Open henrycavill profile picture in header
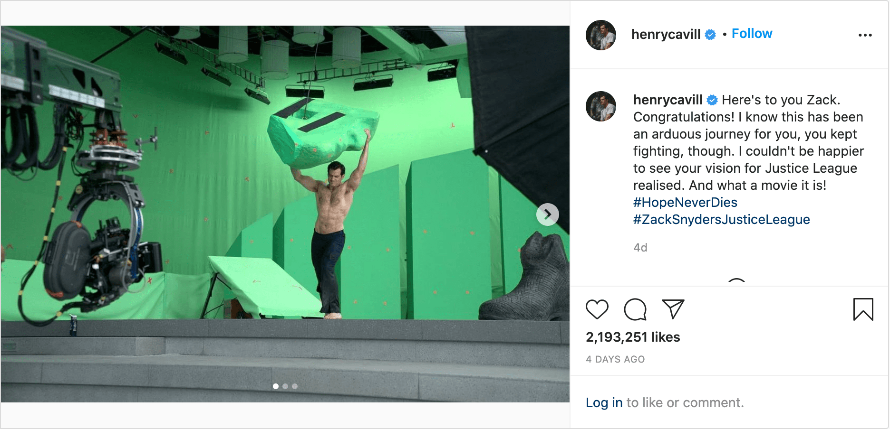 coord(601,35)
